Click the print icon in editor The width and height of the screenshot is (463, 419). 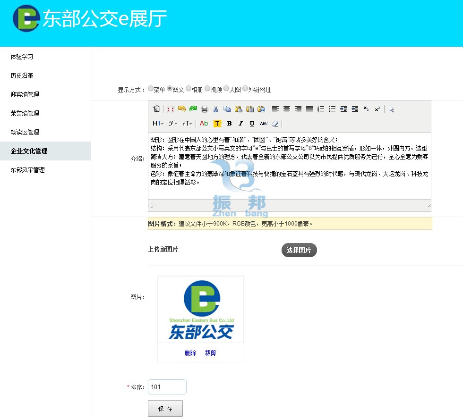pyautogui.click(x=204, y=109)
